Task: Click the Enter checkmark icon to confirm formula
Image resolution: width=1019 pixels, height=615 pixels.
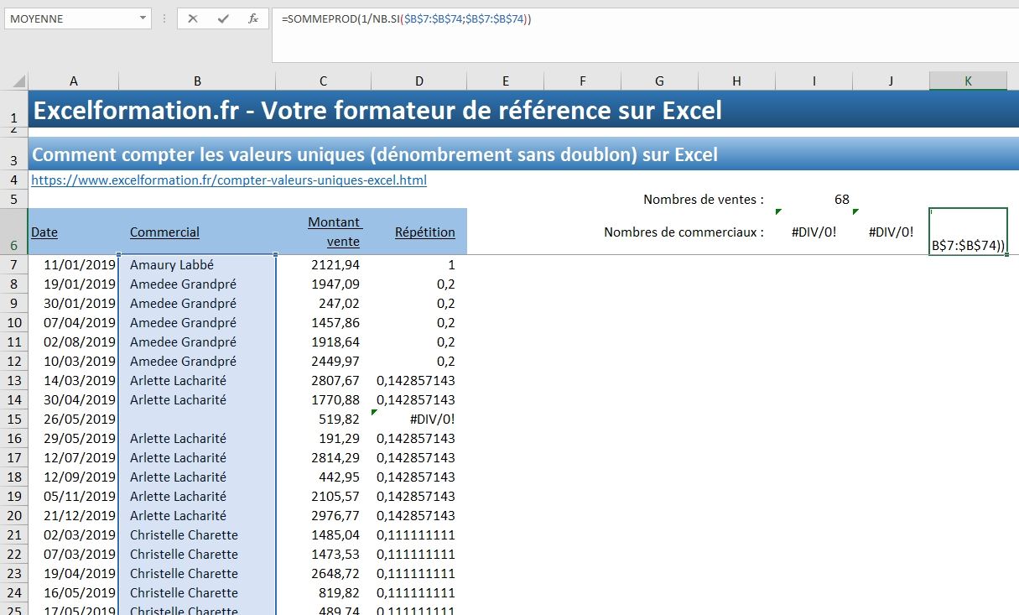Action: (x=223, y=18)
